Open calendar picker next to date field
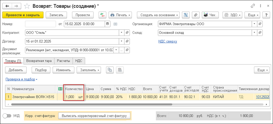Image resolution: width=273 pixels, height=124 pixels. 107,24
